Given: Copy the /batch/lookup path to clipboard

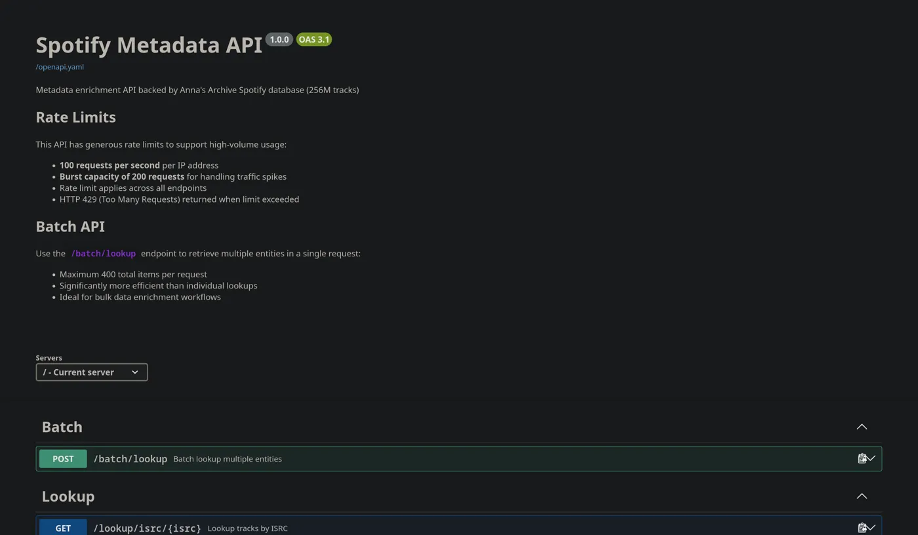Looking at the screenshot, I should (862, 458).
